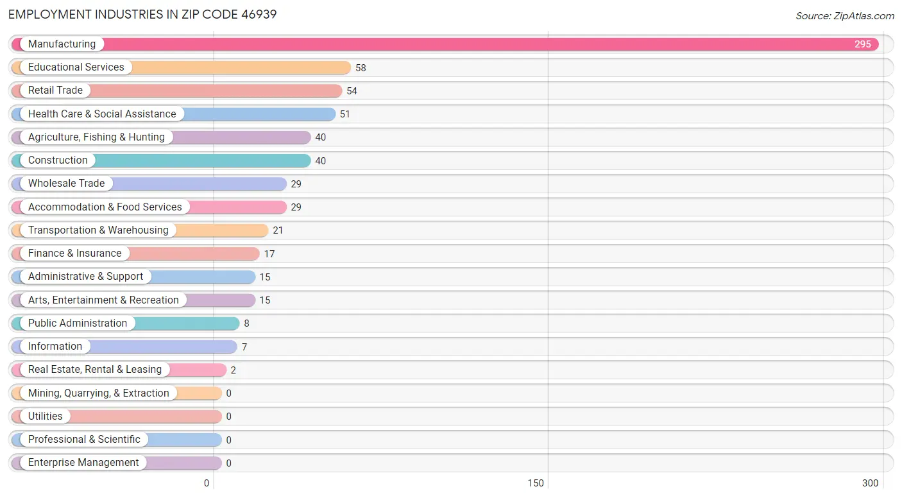The image size is (902, 498).
Task: Click Transportation & Warehousing label
Action: pyautogui.click(x=98, y=230)
